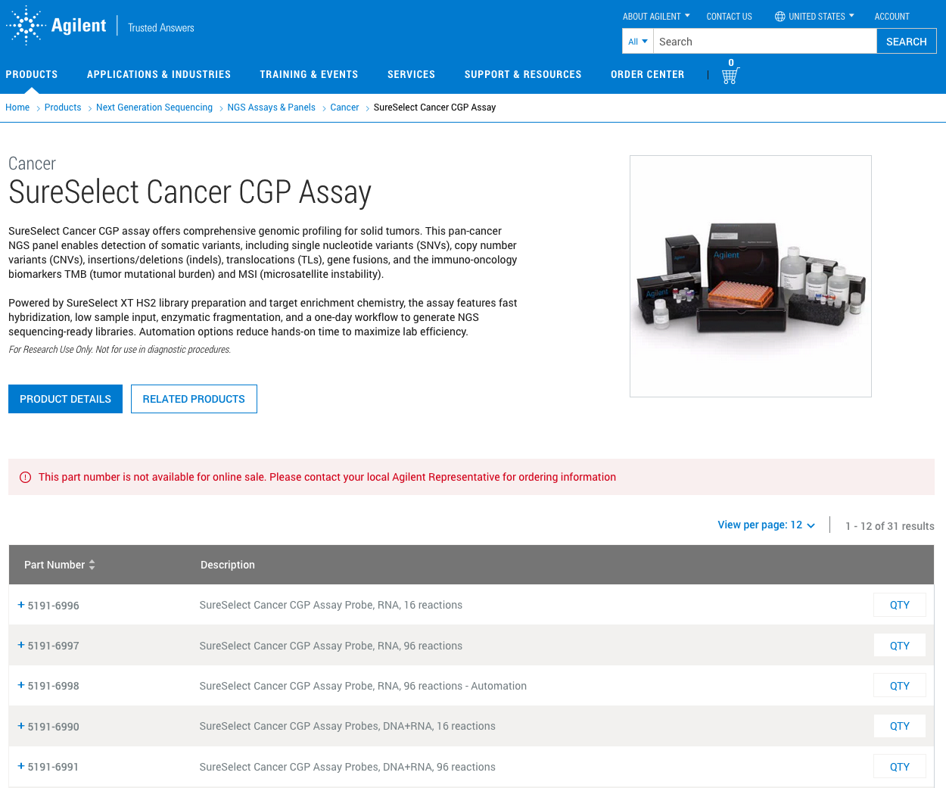Click the Search input field
946x788 pixels.
click(x=764, y=42)
